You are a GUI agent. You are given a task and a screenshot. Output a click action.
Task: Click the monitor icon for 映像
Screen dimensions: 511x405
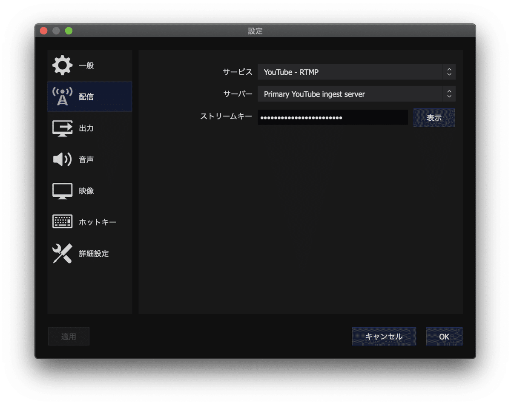click(63, 191)
